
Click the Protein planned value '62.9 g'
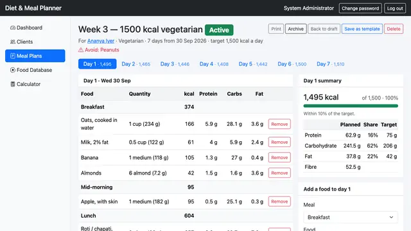coord(353,135)
